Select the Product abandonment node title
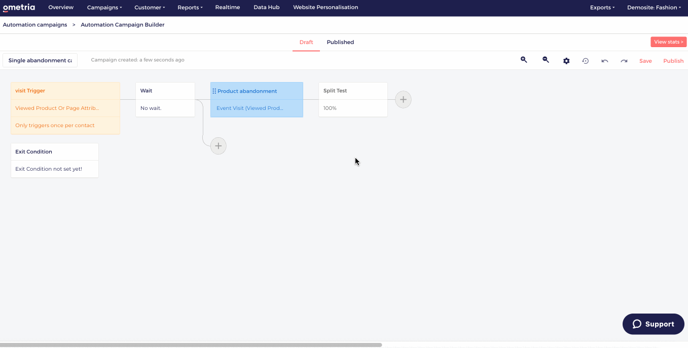 (x=247, y=91)
